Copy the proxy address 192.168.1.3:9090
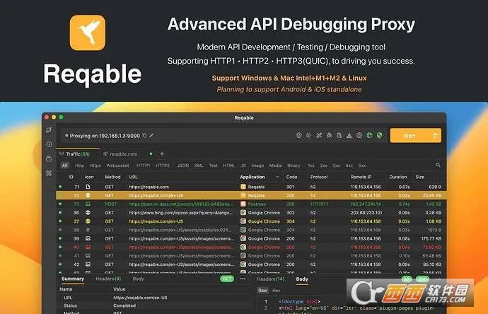This screenshot has width=488, height=314. pos(145,136)
